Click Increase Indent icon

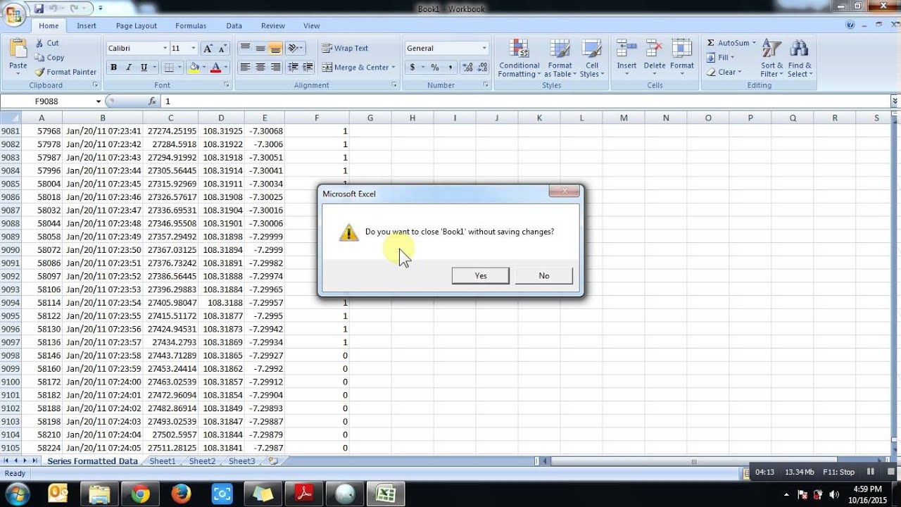(308, 68)
